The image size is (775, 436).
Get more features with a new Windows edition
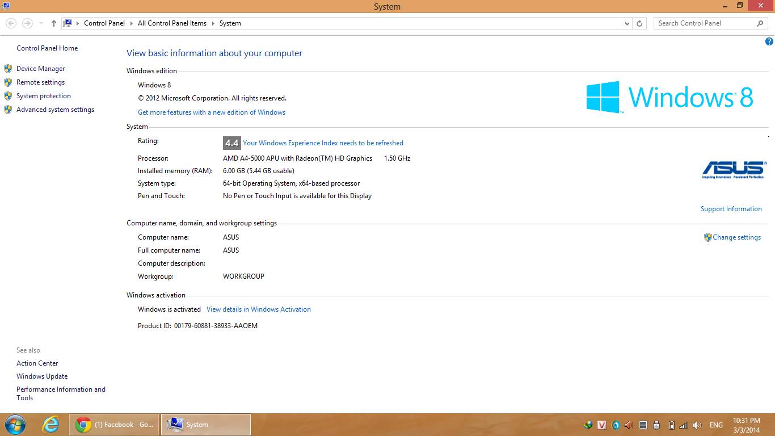212,112
